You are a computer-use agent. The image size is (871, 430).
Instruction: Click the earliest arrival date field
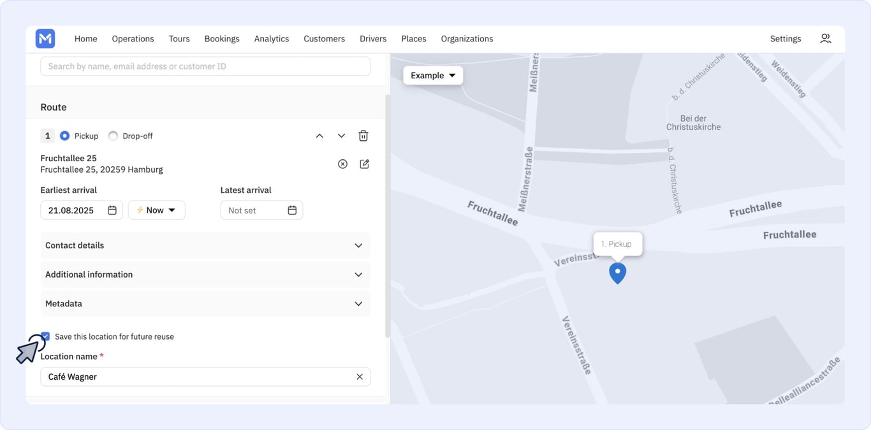click(x=82, y=210)
